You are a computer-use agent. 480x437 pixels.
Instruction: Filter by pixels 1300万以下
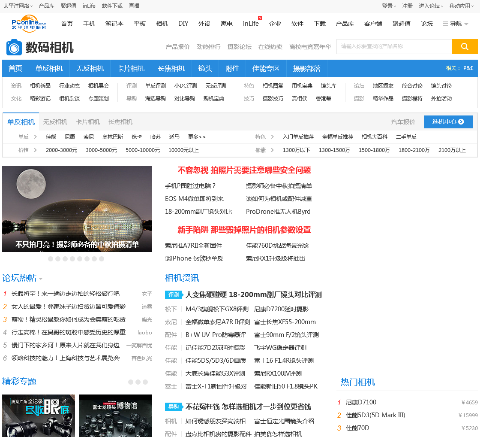296,150
